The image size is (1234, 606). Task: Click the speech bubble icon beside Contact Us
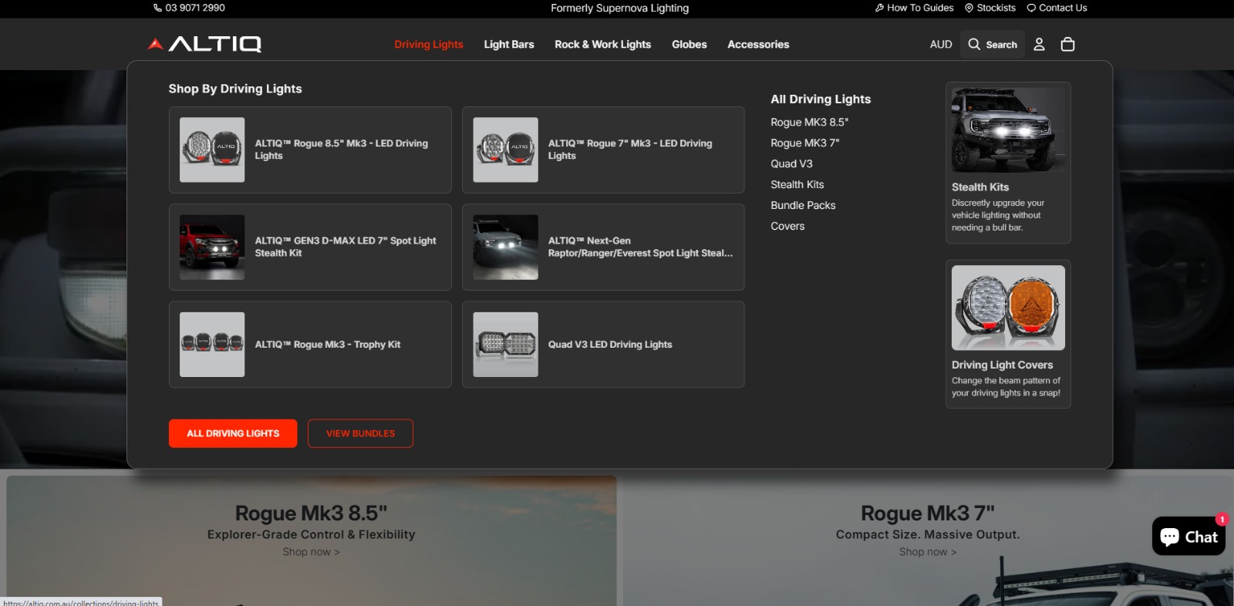1031,8
